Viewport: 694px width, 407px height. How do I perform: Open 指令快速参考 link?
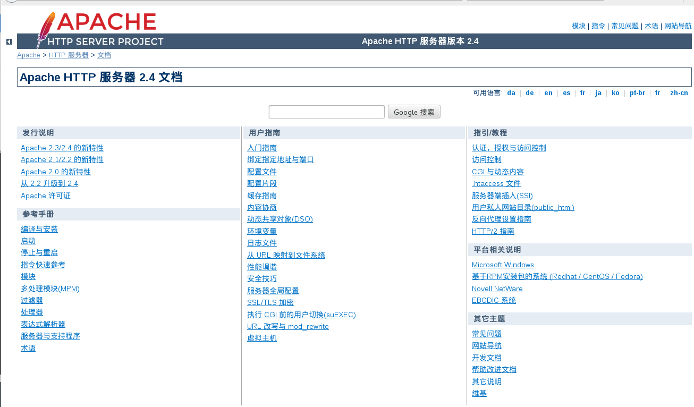(43, 265)
